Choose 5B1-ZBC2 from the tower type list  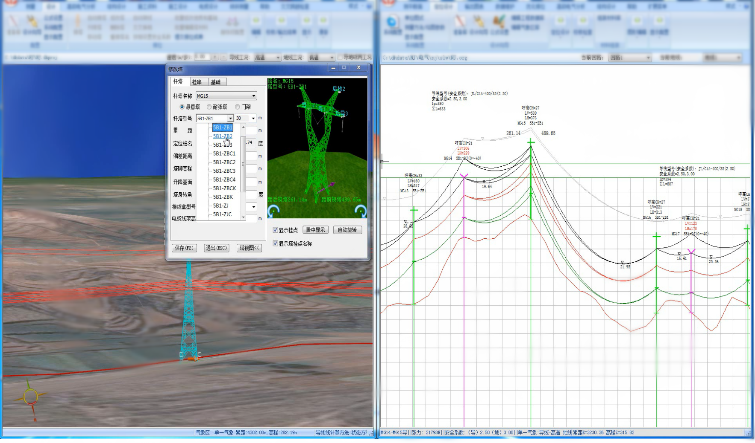coord(224,162)
